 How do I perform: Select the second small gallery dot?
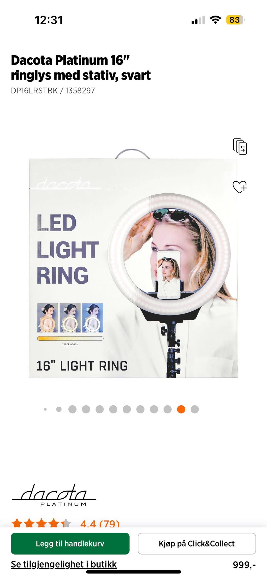(59, 409)
